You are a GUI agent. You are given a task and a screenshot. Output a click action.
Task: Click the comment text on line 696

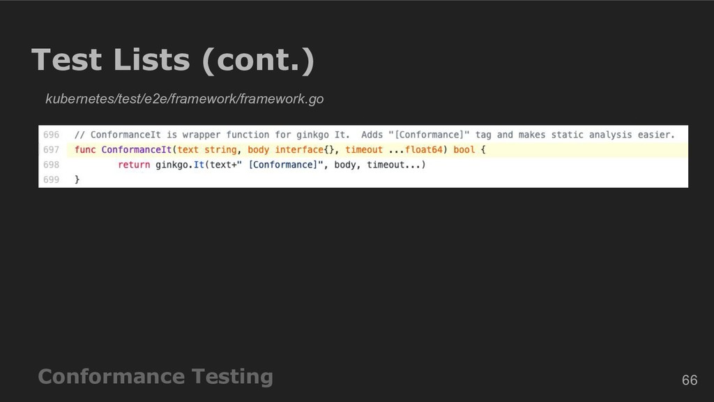pyautogui.click(x=374, y=135)
